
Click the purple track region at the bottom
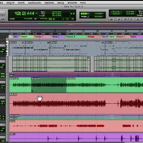pyautogui.click(x=76, y=138)
